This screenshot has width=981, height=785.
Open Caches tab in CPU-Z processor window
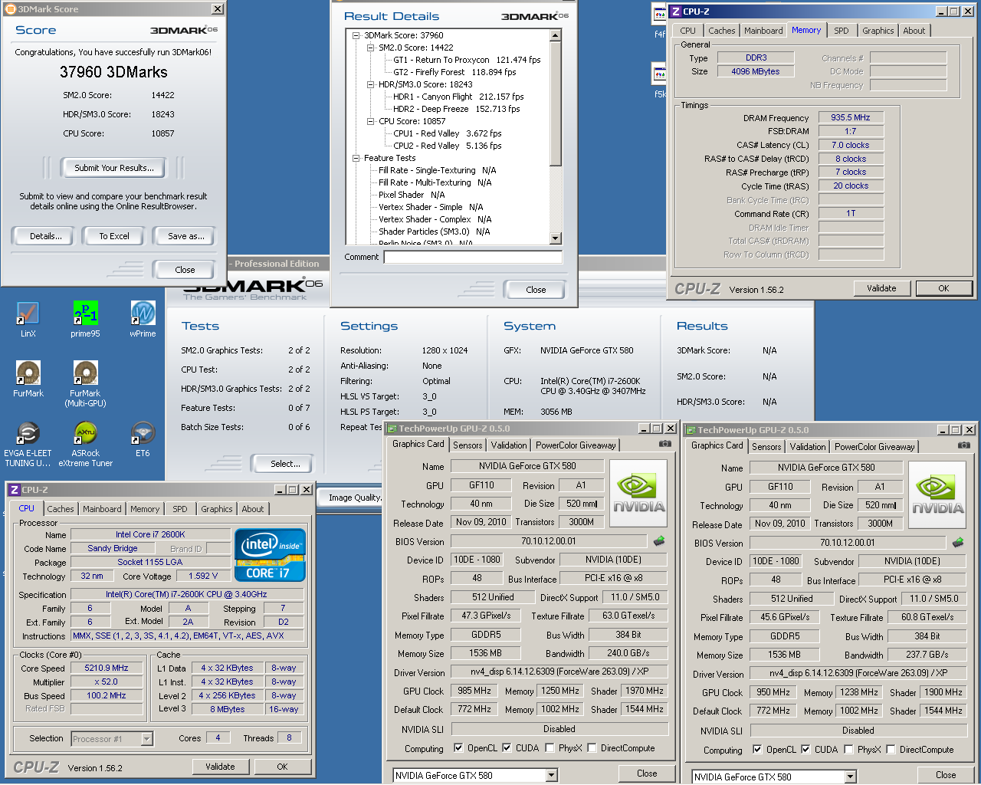coord(61,509)
